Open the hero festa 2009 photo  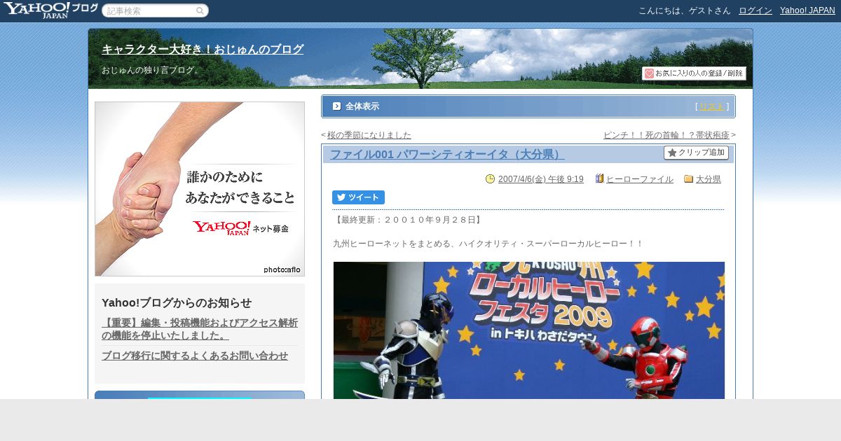coord(529,330)
